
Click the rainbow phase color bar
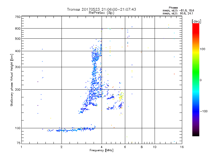[x=196, y=80]
